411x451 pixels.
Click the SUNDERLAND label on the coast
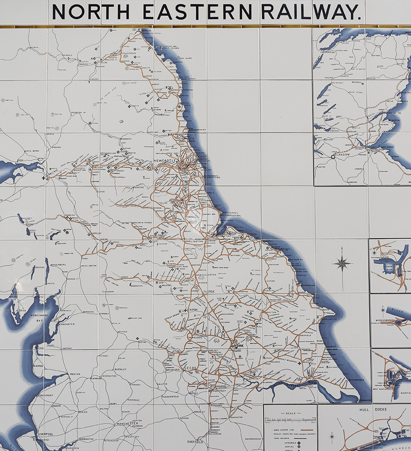coord(212,178)
